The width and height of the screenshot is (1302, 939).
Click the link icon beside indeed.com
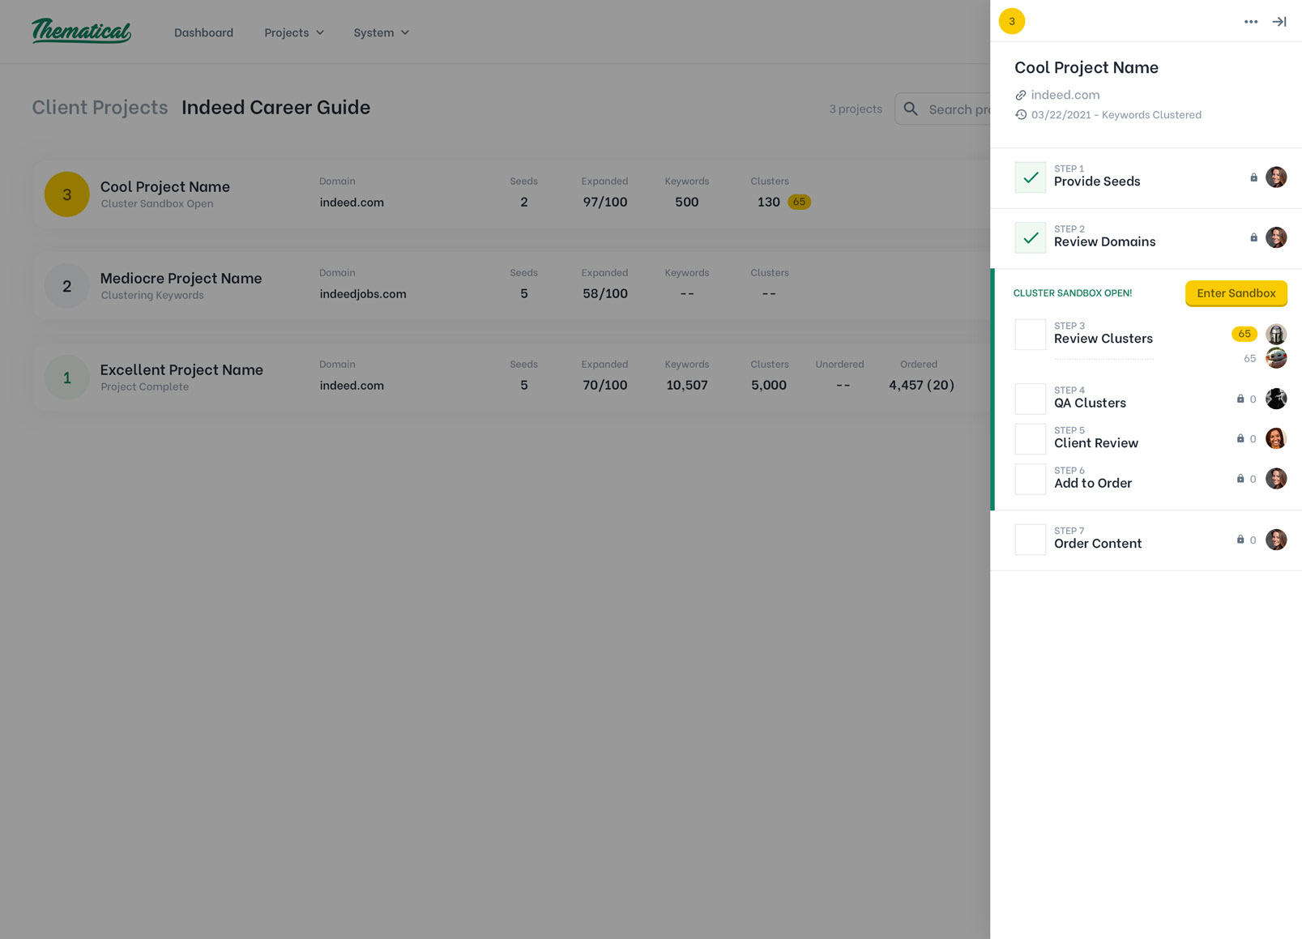click(1021, 96)
